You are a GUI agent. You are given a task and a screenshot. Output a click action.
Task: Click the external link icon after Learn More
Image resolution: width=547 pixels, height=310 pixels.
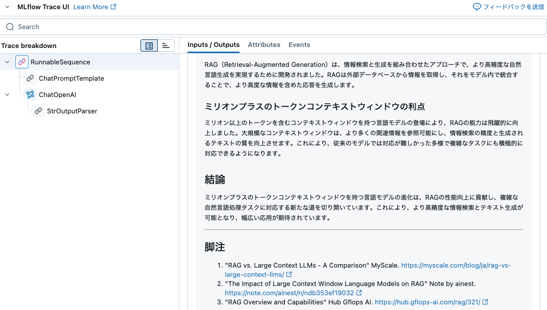pos(113,7)
